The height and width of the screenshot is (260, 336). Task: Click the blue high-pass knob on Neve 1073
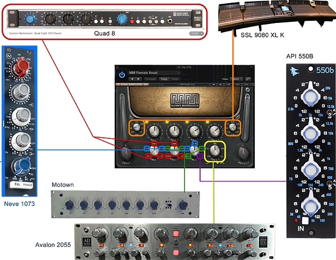tap(22, 166)
